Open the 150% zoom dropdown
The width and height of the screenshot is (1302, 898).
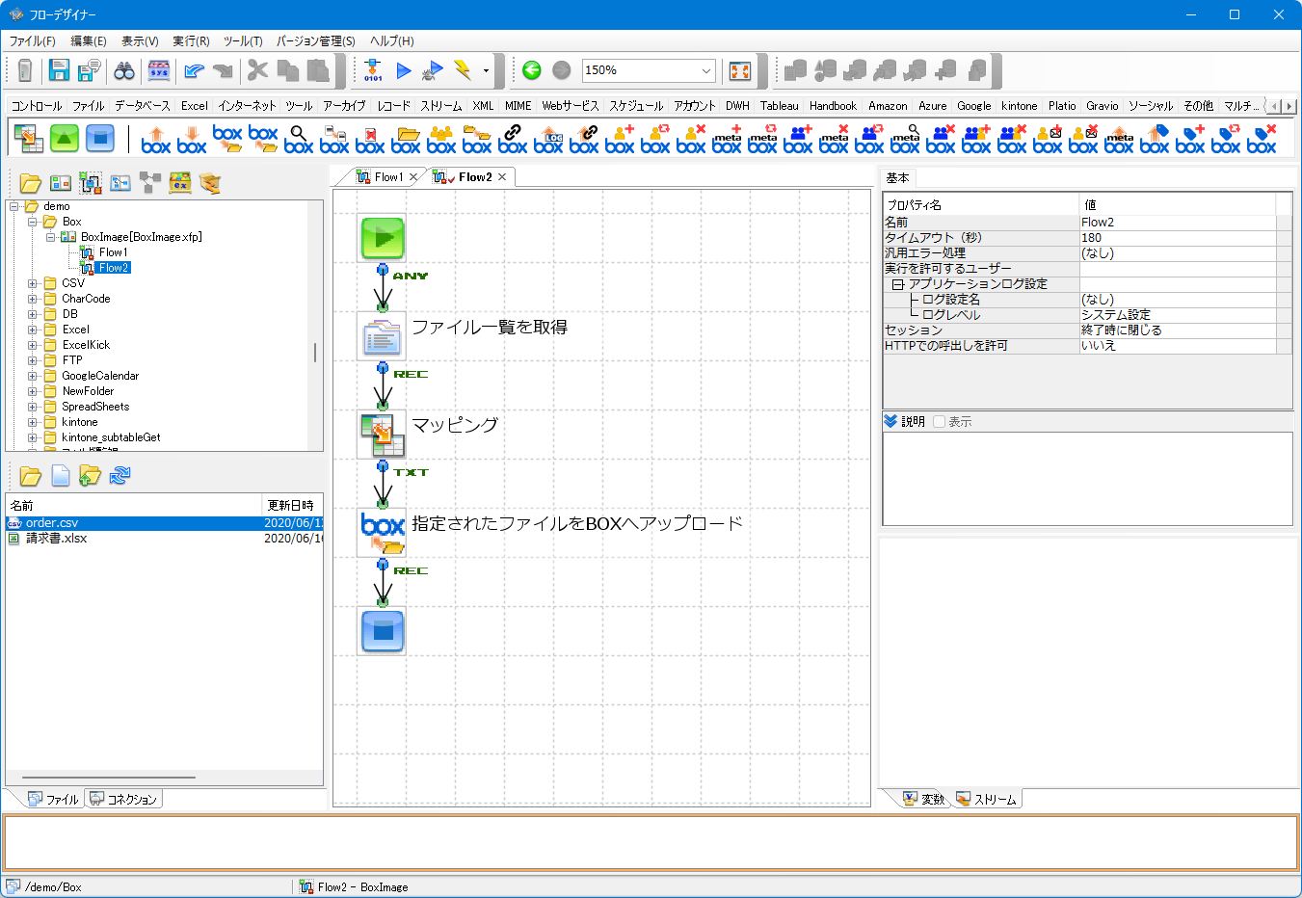pos(706,70)
